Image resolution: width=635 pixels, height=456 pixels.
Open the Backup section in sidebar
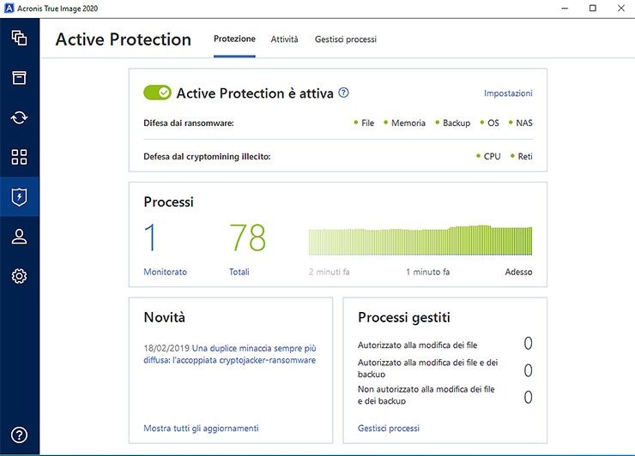(19, 39)
